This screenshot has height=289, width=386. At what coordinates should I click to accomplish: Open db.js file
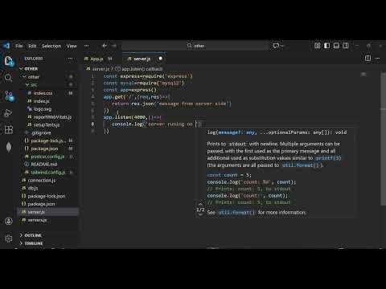pyautogui.click(x=33, y=188)
